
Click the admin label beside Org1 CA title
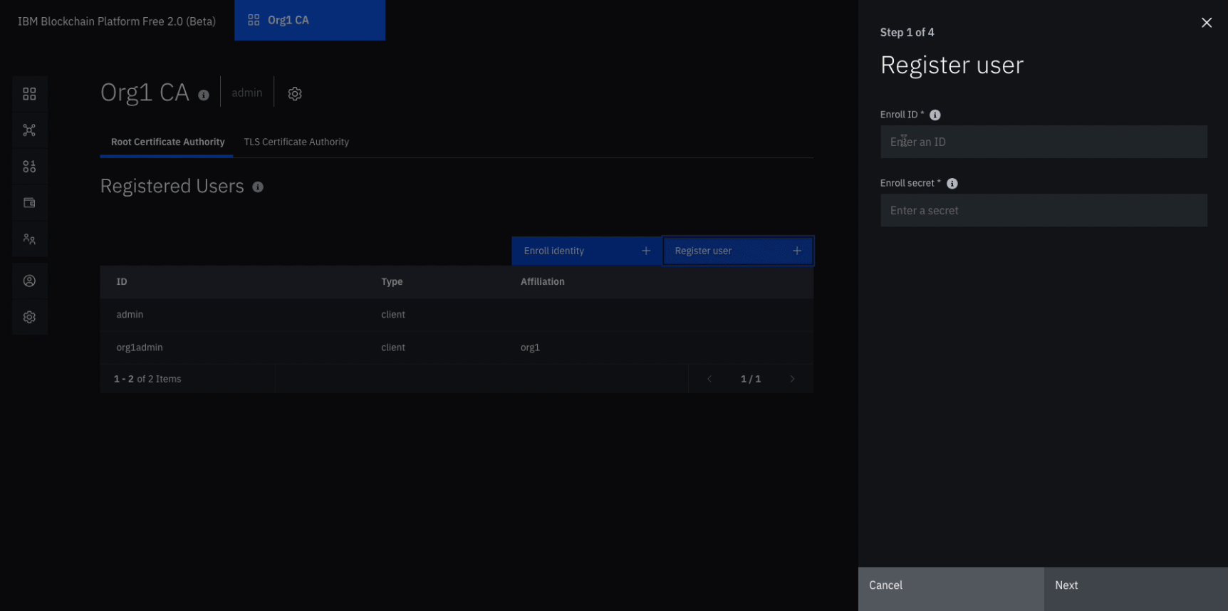(x=247, y=93)
